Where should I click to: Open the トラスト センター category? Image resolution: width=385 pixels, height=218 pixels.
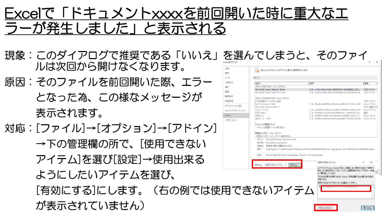pyautogui.click(x=236, y=120)
